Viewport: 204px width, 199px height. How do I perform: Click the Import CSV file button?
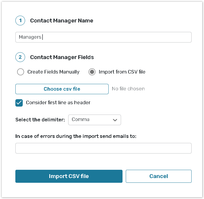pos(69,176)
